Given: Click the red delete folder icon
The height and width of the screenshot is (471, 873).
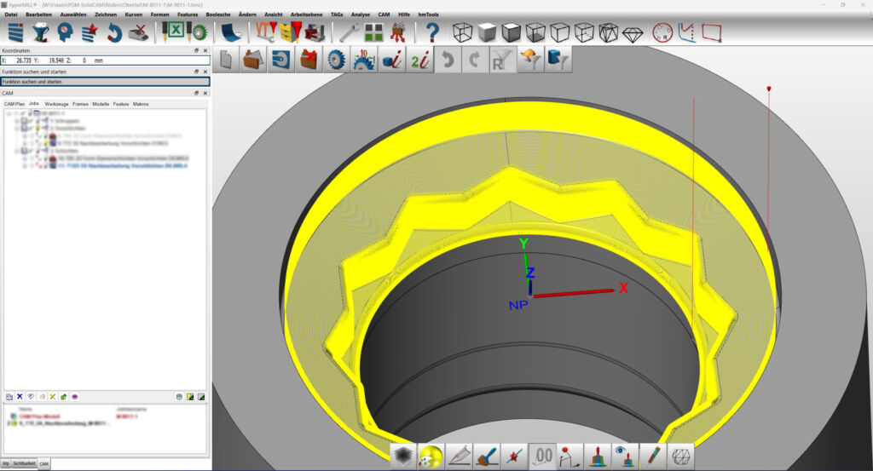Looking at the screenshot, I should coord(308,60).
